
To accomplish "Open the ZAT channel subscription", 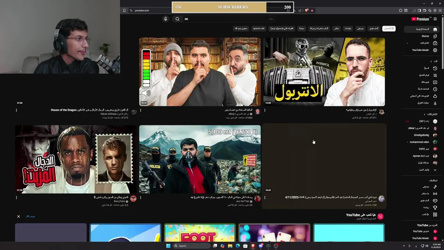I will pos(422,121).
